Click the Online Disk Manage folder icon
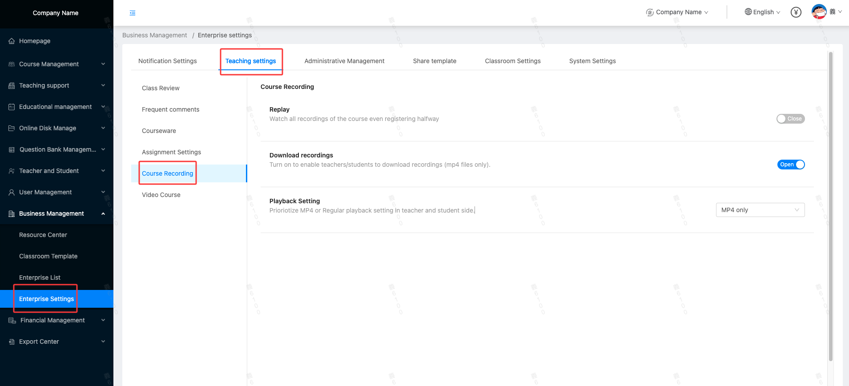Screen dimensions: 849x386 12,128
